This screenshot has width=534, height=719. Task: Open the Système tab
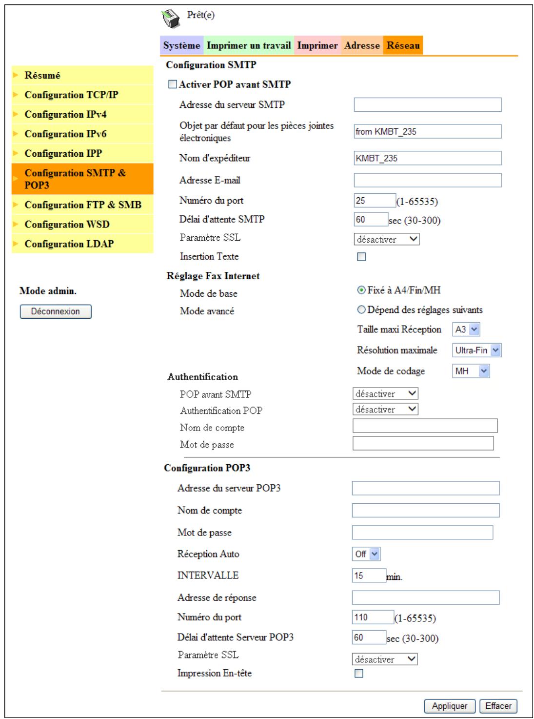[x=181, y=45]
